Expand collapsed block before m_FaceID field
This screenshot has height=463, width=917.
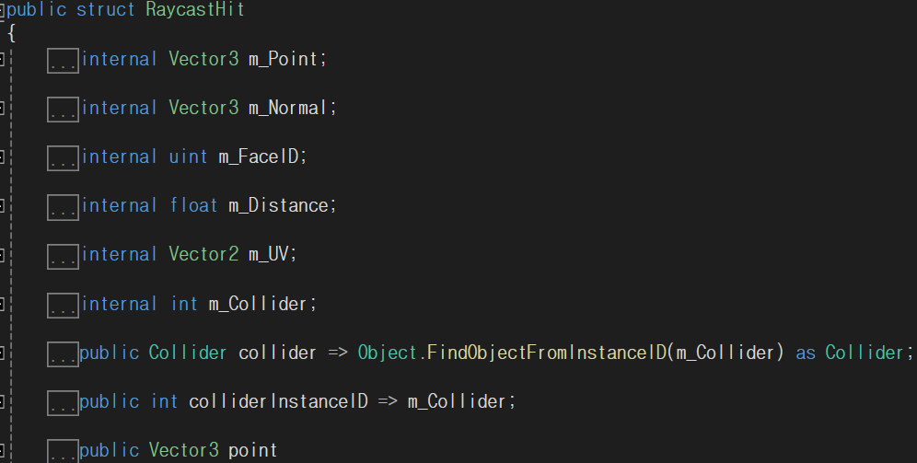point(64,158)
